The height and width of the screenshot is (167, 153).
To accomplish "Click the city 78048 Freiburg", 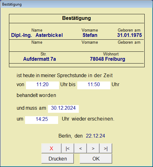I will click(x=108, y=59).
